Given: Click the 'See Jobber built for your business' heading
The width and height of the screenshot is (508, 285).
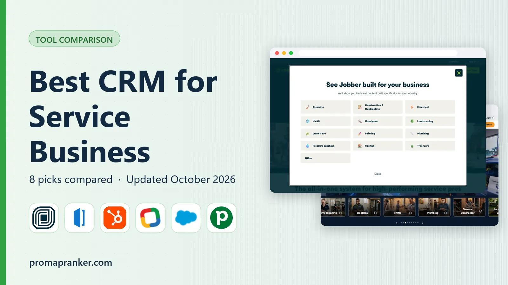Looking at the screenshot, I should [378, 85].
